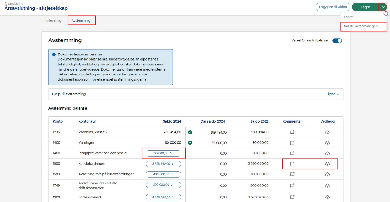This screenshot has height=202, width=390.
Task: Choose Lagre in the dropdown menu
Action: click(348, 17)
